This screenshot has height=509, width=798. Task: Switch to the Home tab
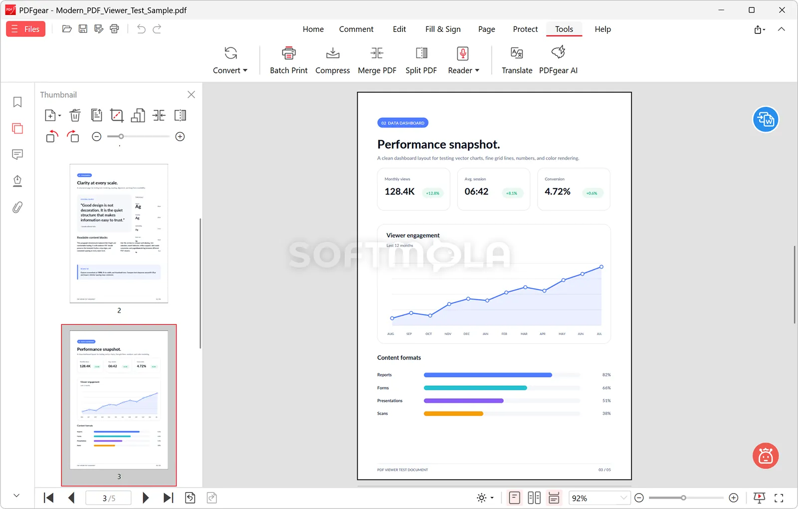point(313,29)
